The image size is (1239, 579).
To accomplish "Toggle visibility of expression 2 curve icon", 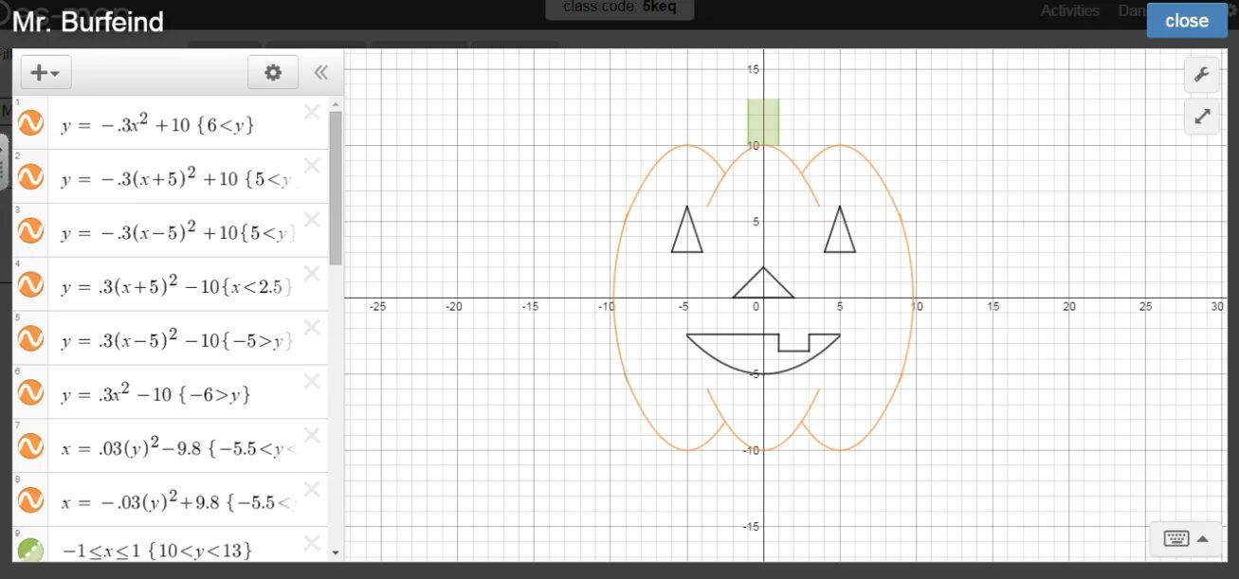I will (x=30, y=176).
